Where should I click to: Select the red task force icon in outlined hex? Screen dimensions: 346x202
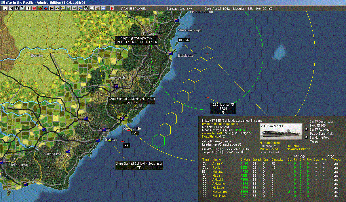[x=207, y=53]
